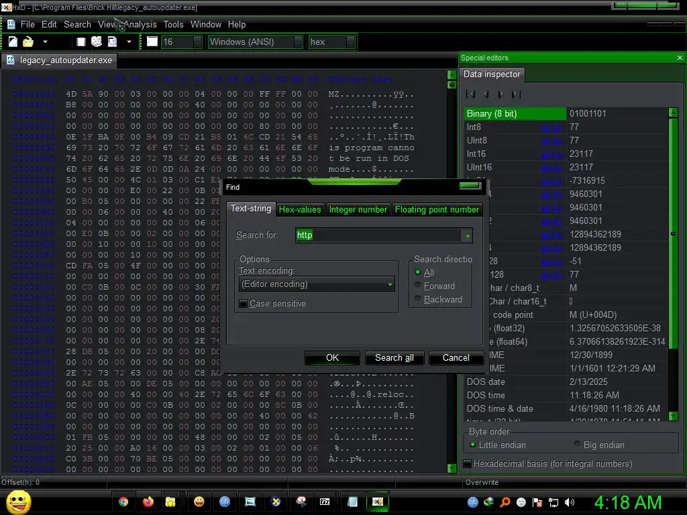Select the legacy_autoupdater.exe file tab

(60, 60)
